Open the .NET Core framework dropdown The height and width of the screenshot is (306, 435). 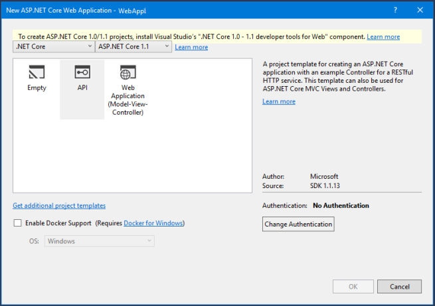coord(54,47)
